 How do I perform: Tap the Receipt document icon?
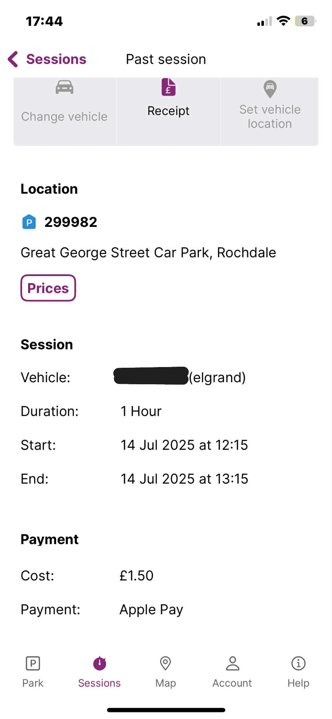pos(168,87)
